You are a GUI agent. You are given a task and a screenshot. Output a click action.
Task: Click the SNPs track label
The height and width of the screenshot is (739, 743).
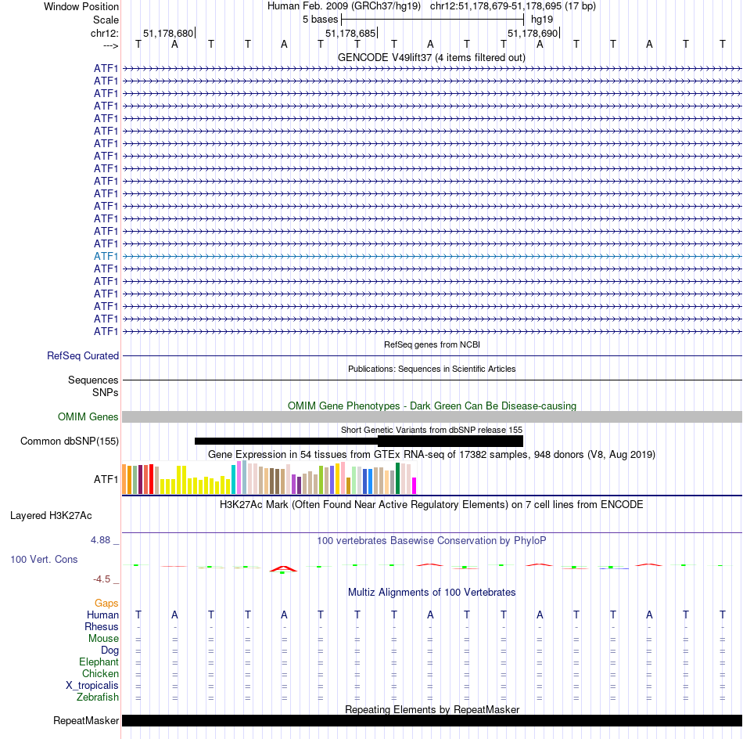pyautogui.click(x=106, y=393)
